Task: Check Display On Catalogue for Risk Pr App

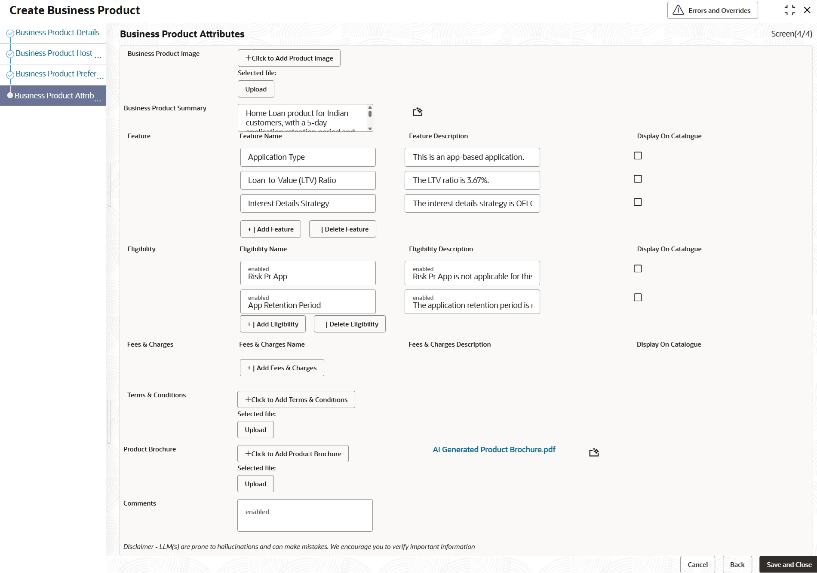Action: tap(638, 269)
